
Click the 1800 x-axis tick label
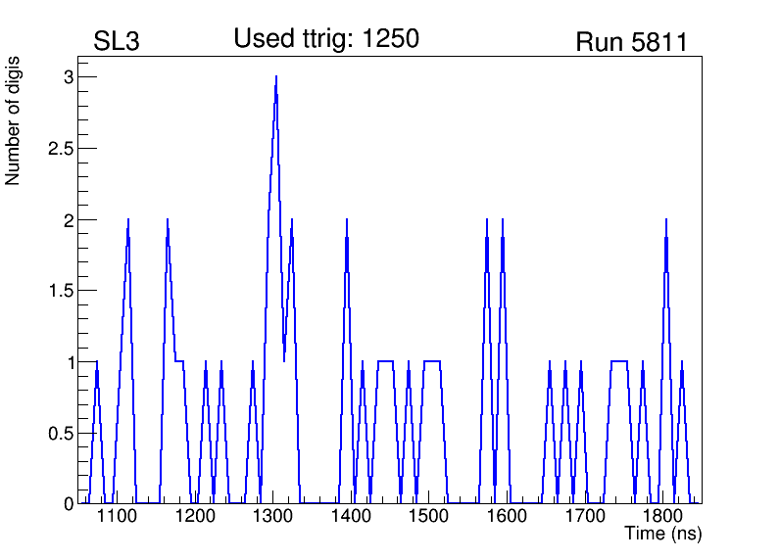(x=662, y=516)
